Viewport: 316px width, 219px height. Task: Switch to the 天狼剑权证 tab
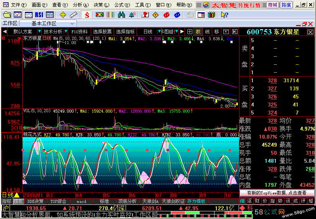click(x=173, y=201)
